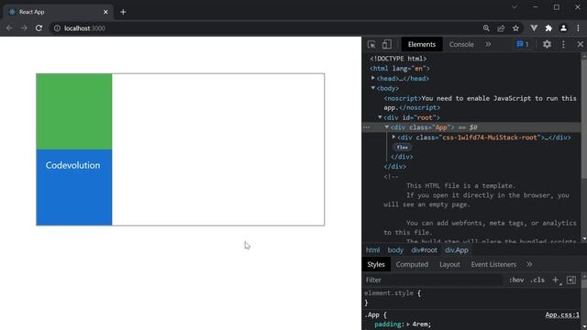Collapse the div class App node
587x330 pixels.
(387, 127)
